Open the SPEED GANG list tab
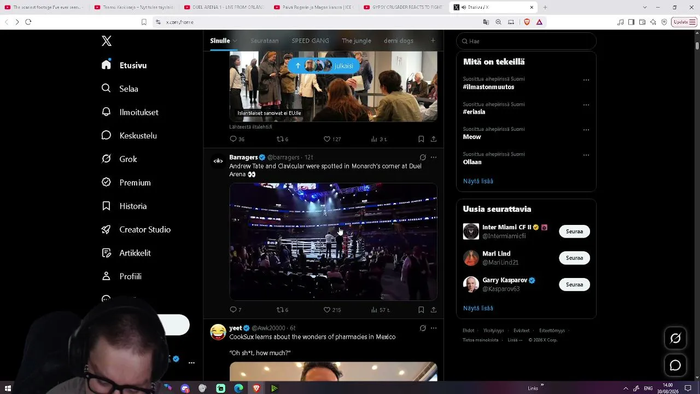Viewport: 700px width, 394px height. pos(310,40)
